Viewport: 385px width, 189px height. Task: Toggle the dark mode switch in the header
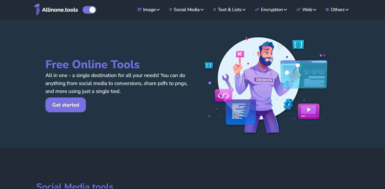(x=89, y=10)
